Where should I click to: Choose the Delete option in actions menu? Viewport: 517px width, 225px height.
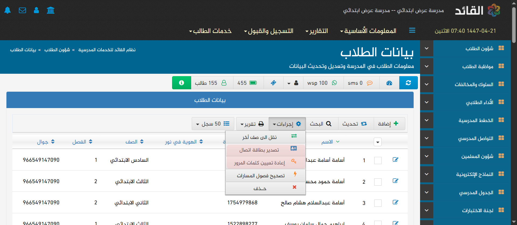click(x=265, y=188)
